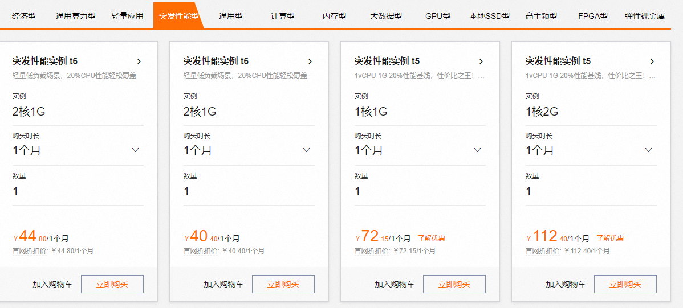Open details arrow on the 1核1G t5 card
This screenshot has width=683, height=308.
[x=481, y=61]
